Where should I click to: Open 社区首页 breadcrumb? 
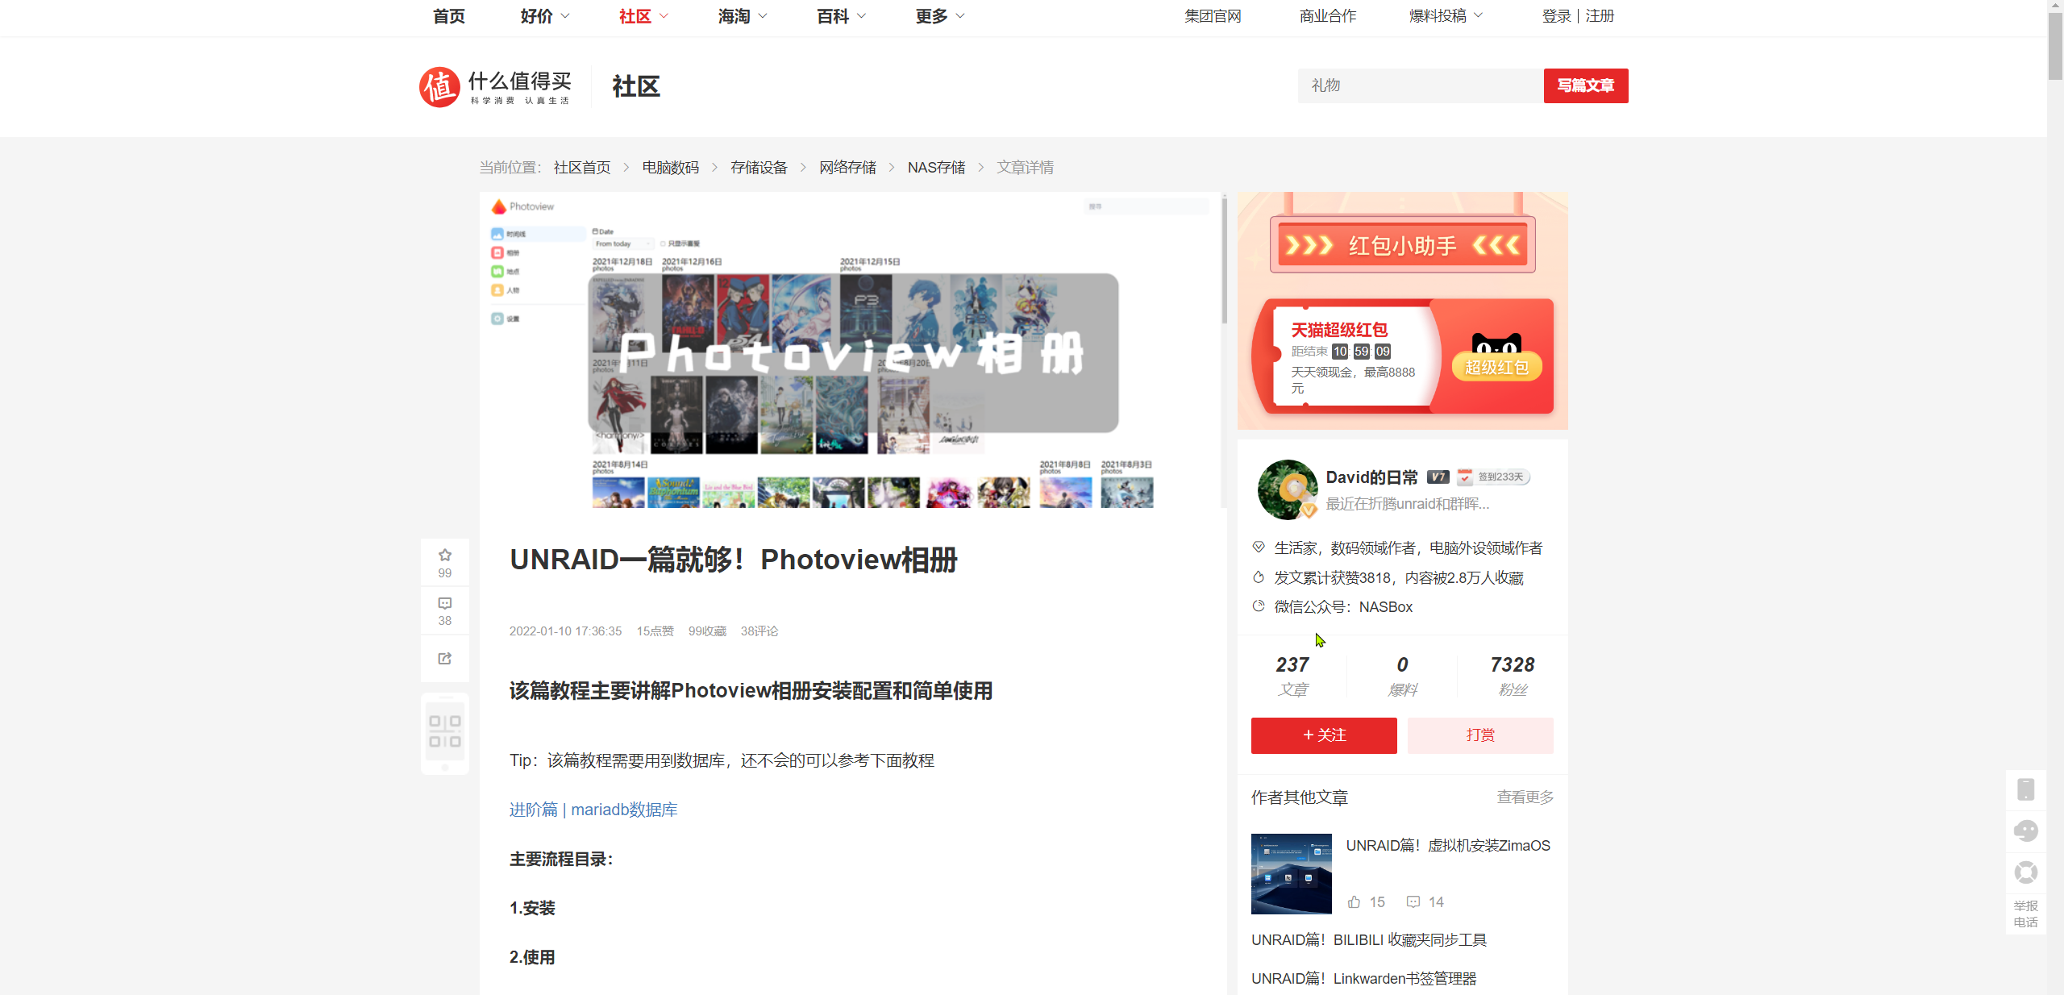pyautogui.click(x=582, y=168)
